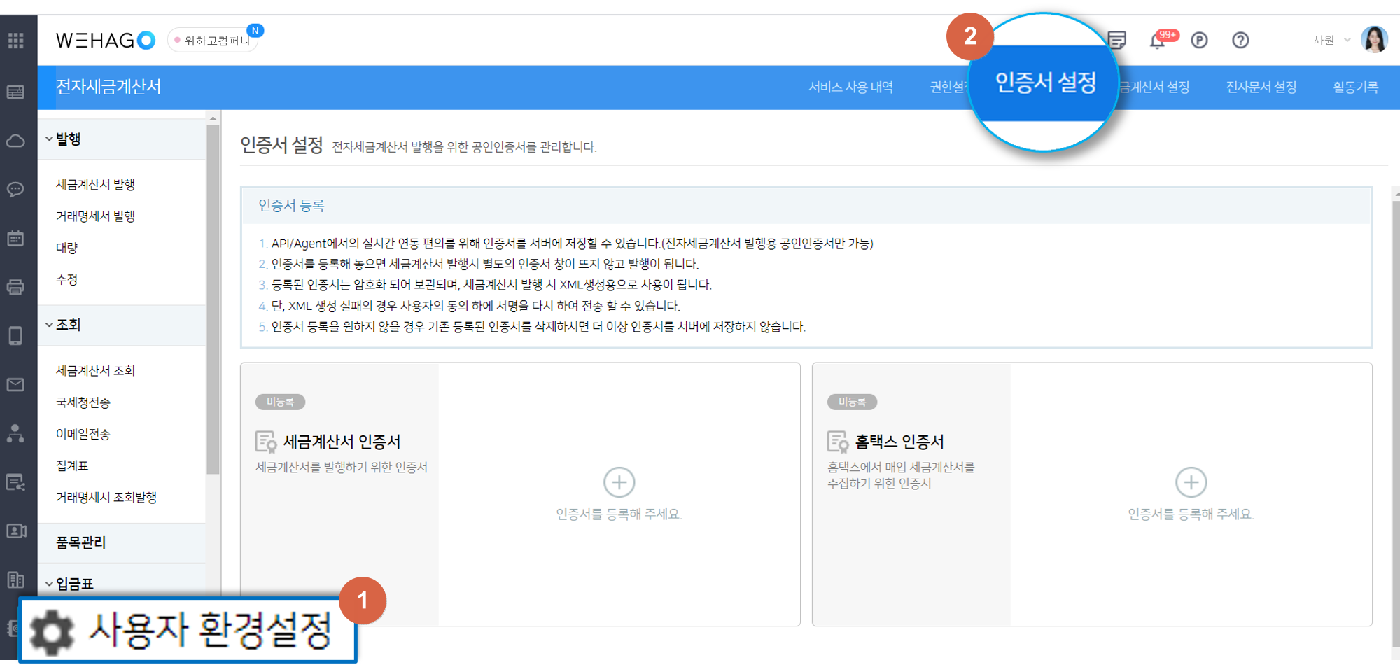
Task: Open 전자문서 설정 tab
Action: (1261, 87)
